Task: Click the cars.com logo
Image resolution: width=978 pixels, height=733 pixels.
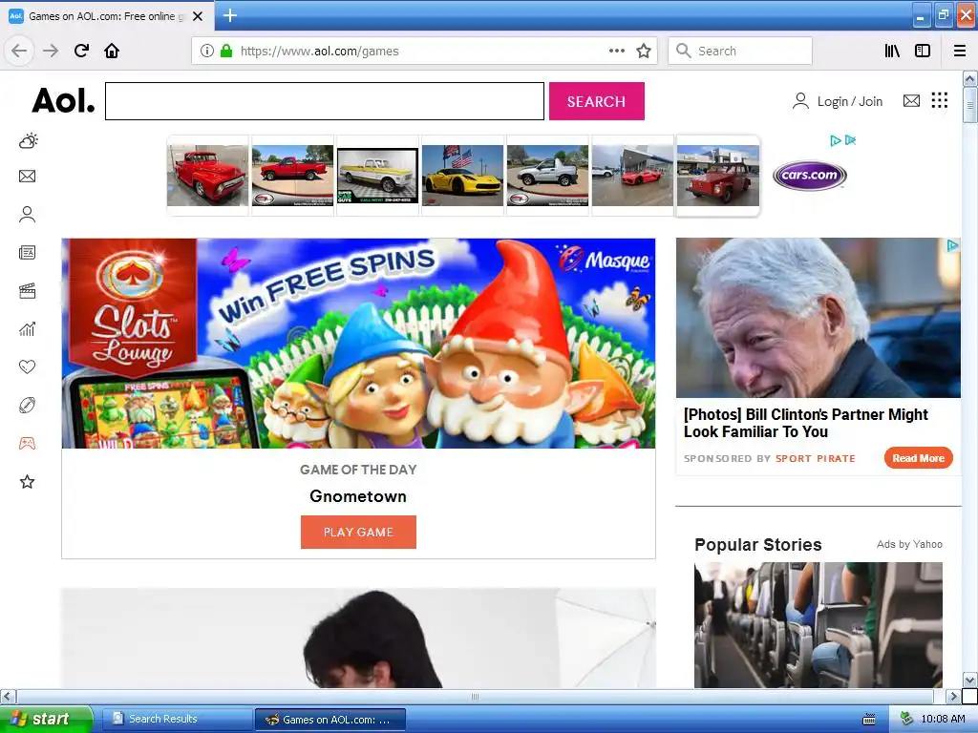Action: tap(810, 176)
